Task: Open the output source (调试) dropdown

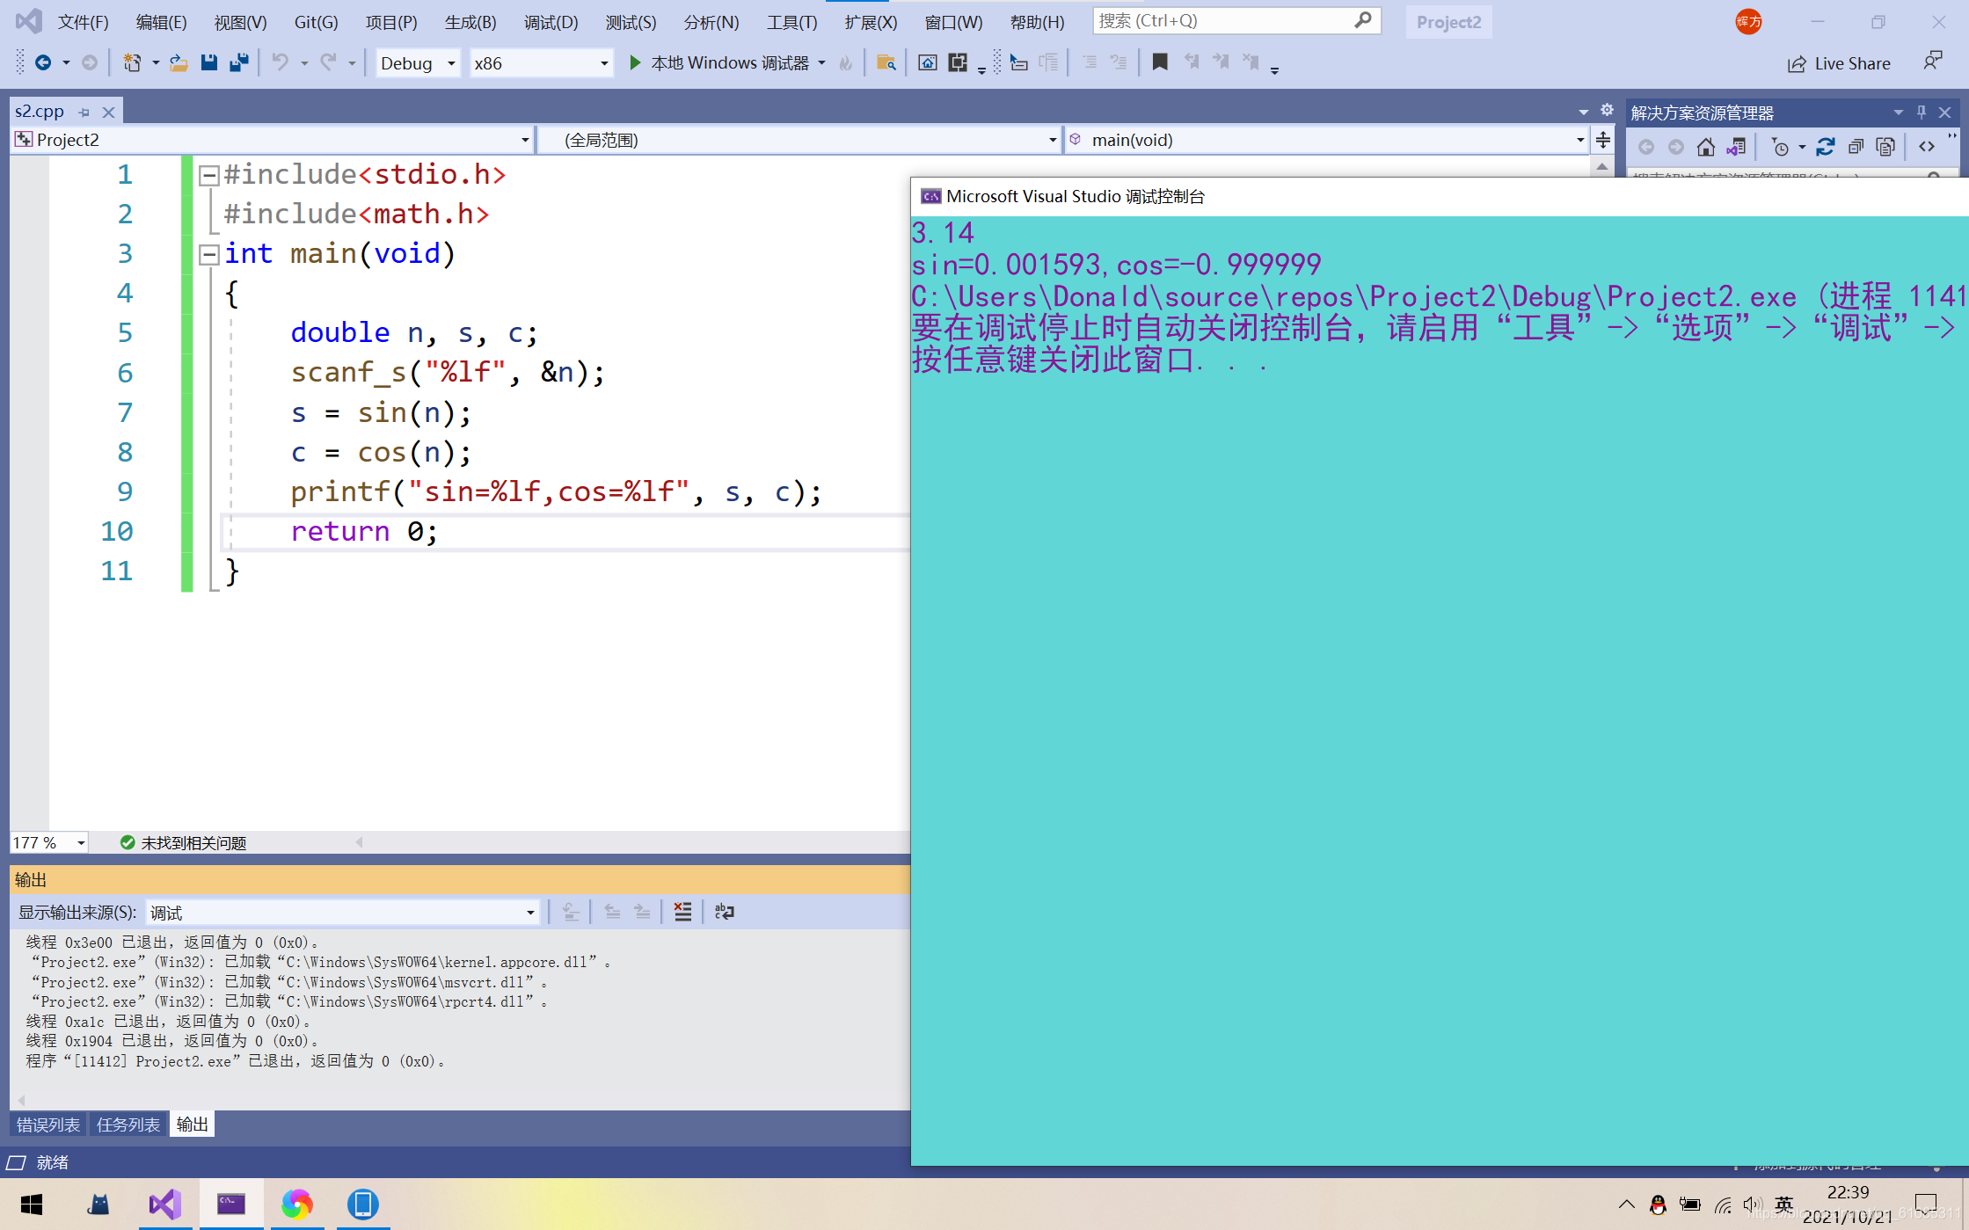Action: point(342,913)
